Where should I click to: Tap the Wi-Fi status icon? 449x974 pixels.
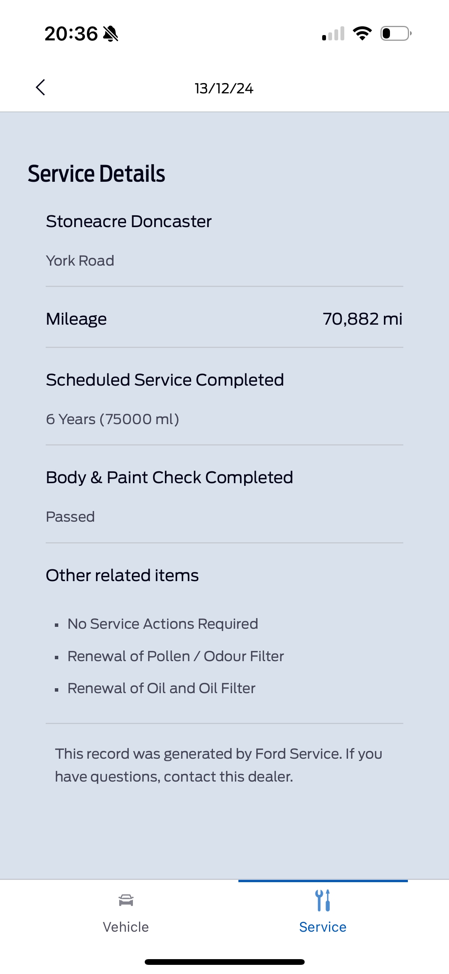coord(362,34)
